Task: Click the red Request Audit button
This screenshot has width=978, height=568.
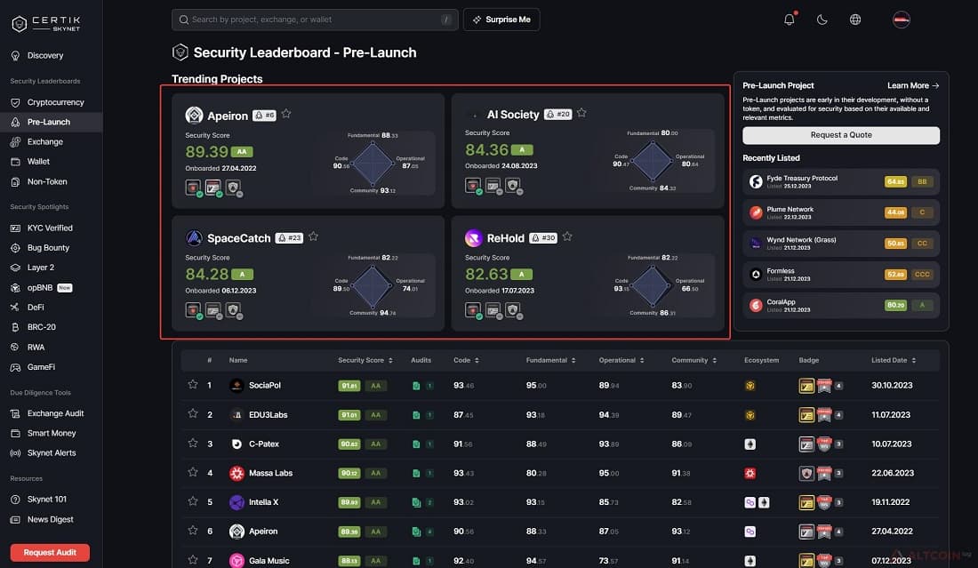Action: coord(50,552)
